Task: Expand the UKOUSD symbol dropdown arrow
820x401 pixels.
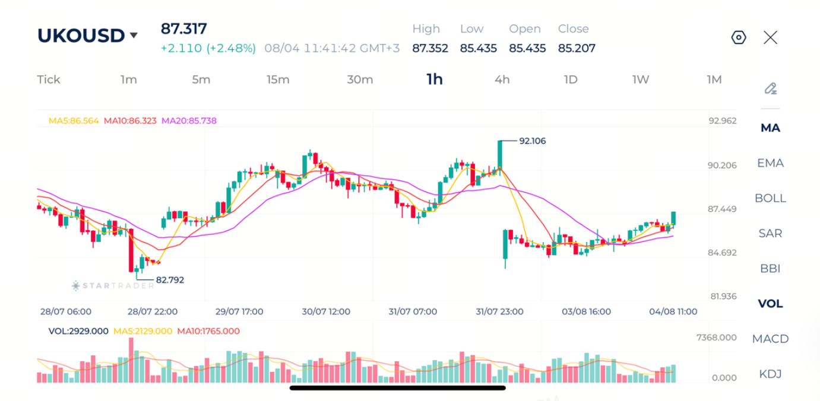Action: point(134,36)
